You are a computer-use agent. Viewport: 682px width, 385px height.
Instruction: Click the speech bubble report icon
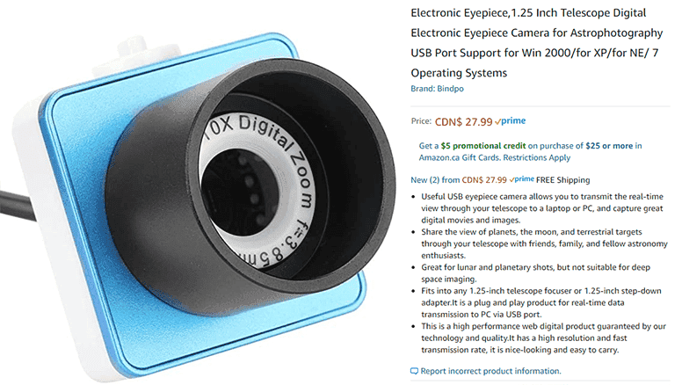[x=414, y=371]
